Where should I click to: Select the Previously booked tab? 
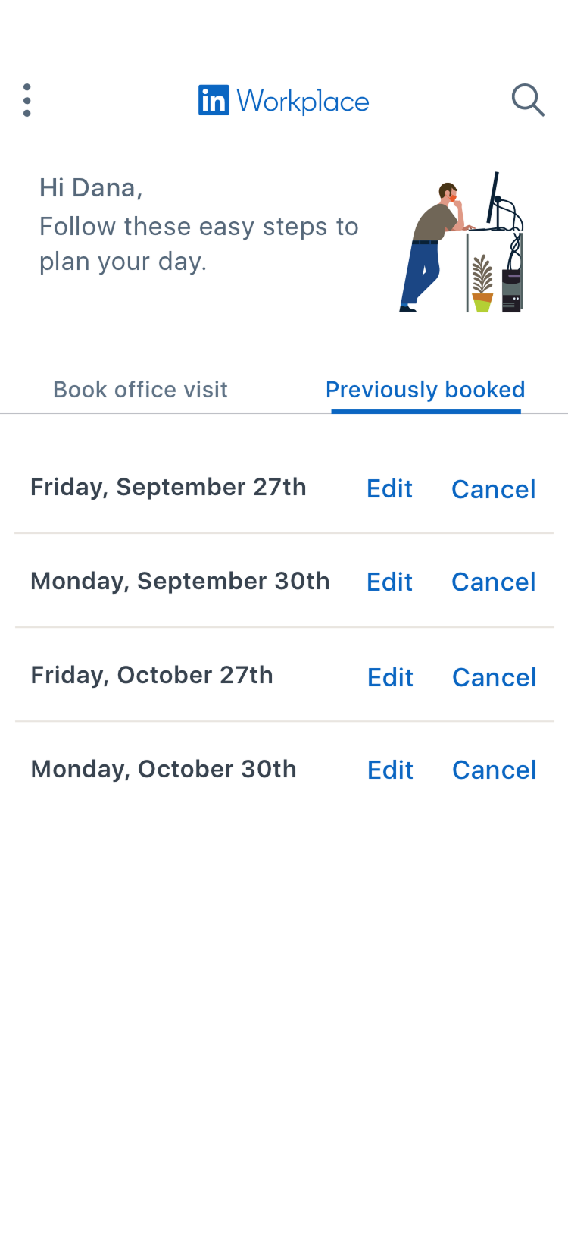pos(425,390)
